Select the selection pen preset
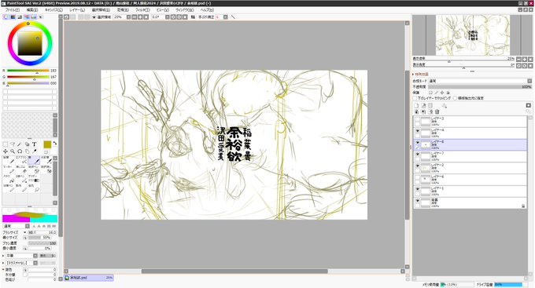Image resolution: width=535 pixels, height=288 pixels. 34,170
